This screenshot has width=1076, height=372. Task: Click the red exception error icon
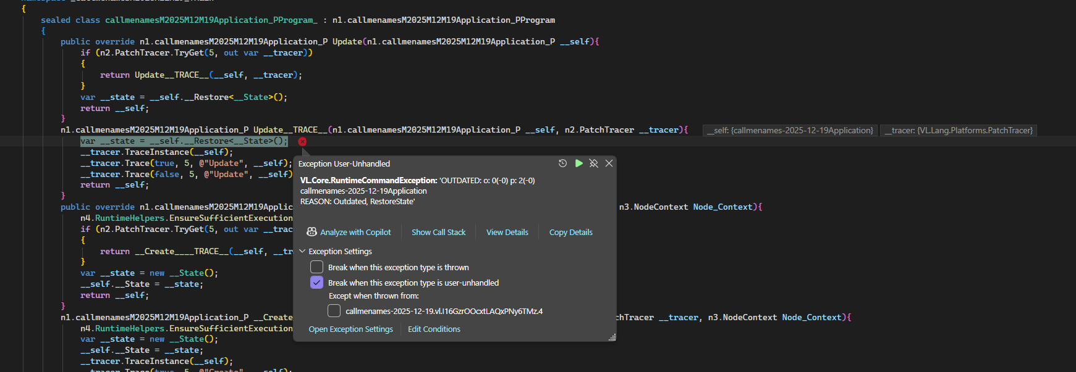(x=302, y=141)
